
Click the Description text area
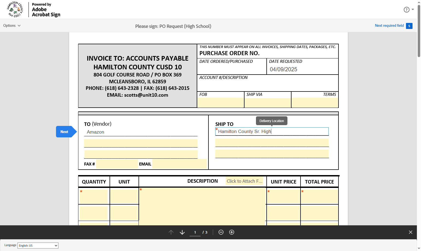[x=202, y=206]
